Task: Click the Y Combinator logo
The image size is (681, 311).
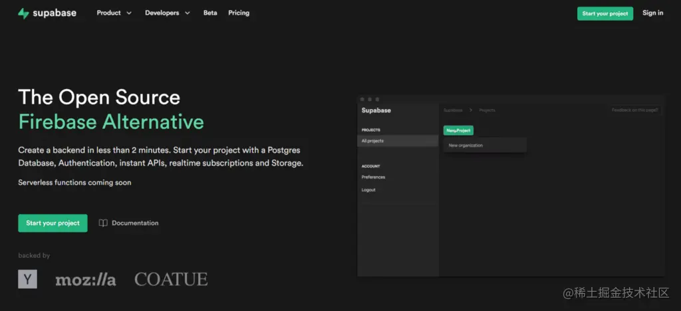Action: pyautogui.click(x=27, y=279)
